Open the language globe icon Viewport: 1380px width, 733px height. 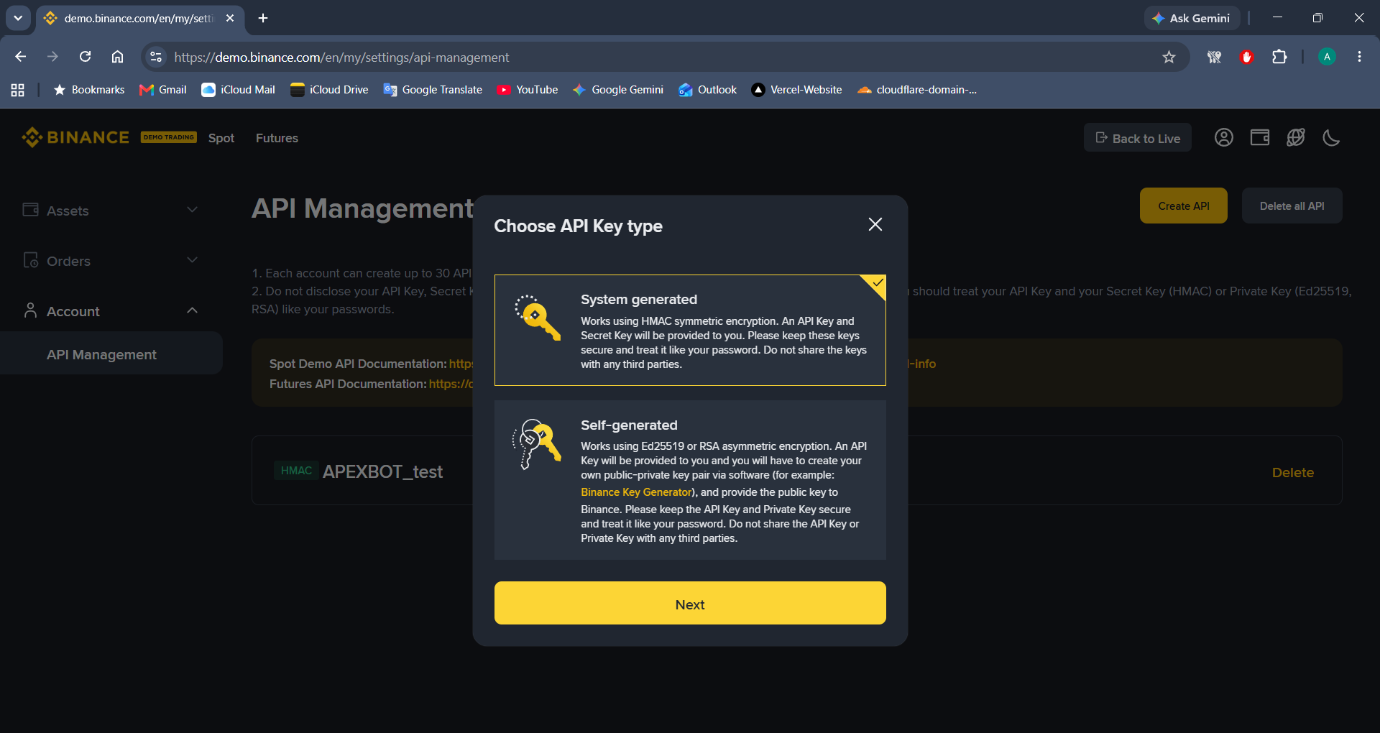coord(1295,137)
